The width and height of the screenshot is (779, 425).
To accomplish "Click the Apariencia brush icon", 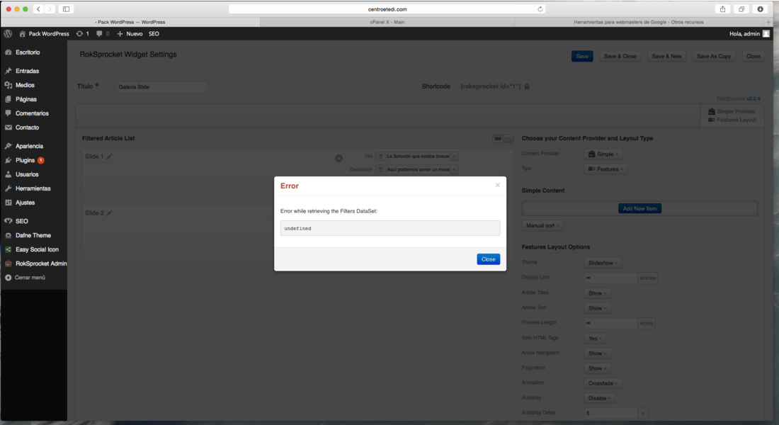I will [8, 146].
